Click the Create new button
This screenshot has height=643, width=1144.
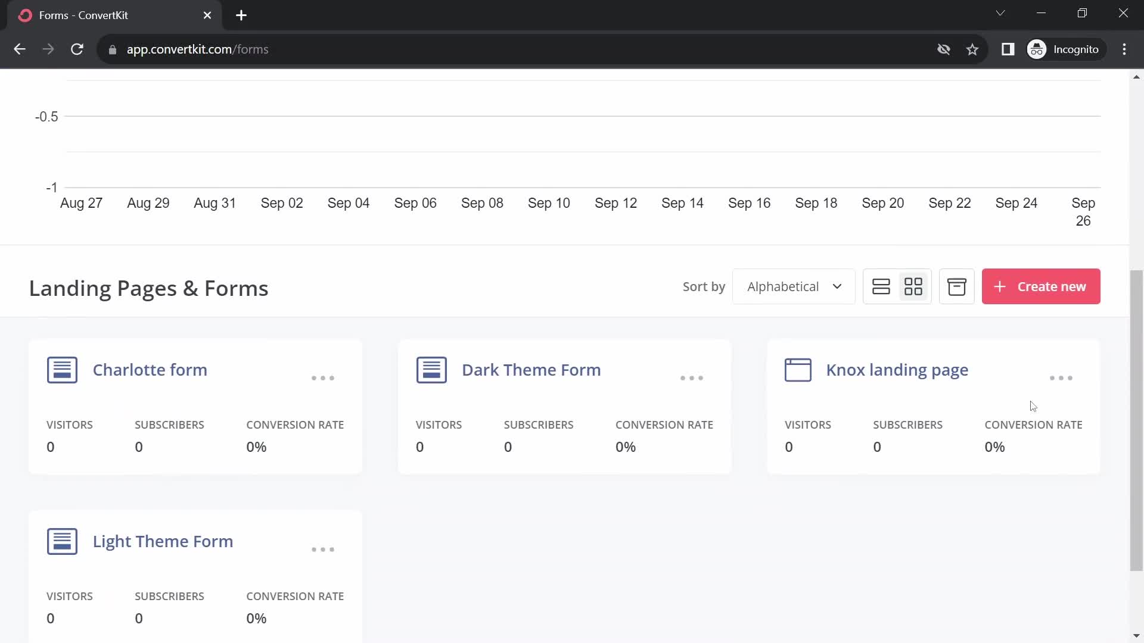click(1041, 286)
